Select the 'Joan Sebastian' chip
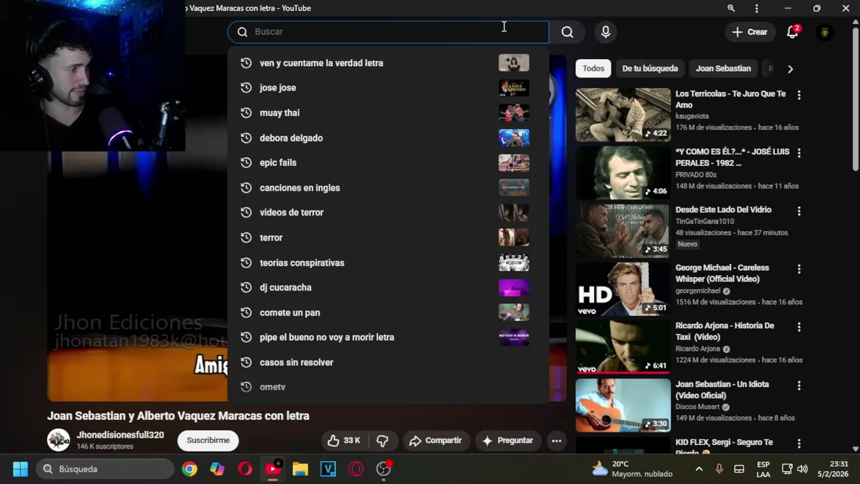This screenshot has width=860, height=484. [723, 69]
